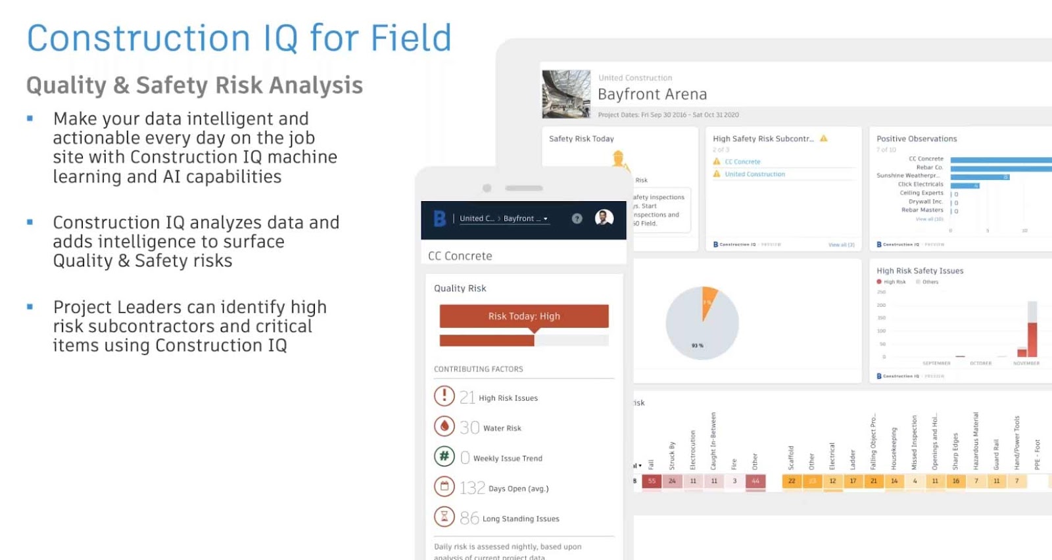Select the Long Standing Issues hourglass icon

[x=444, y=517]
